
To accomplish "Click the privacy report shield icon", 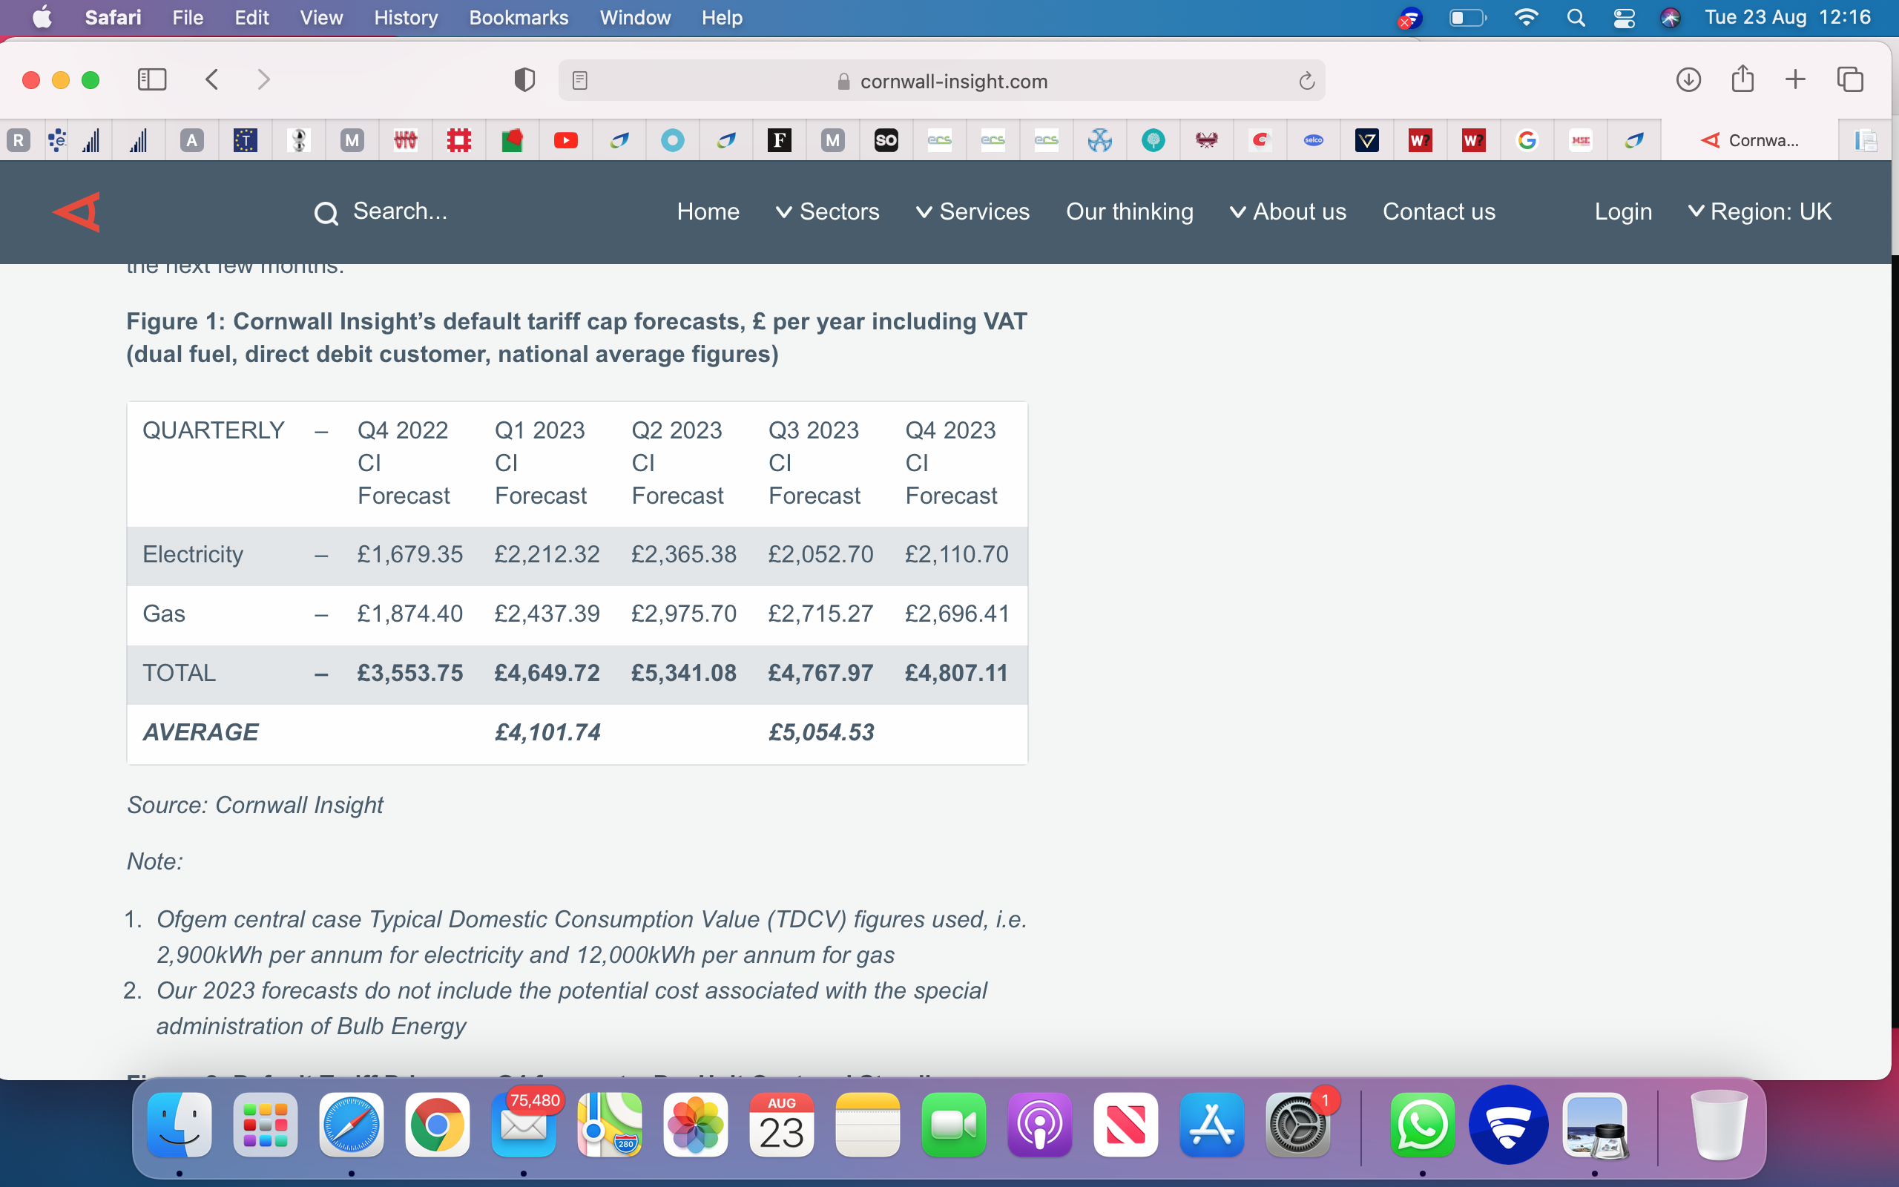I will click(x=524, y=79).
